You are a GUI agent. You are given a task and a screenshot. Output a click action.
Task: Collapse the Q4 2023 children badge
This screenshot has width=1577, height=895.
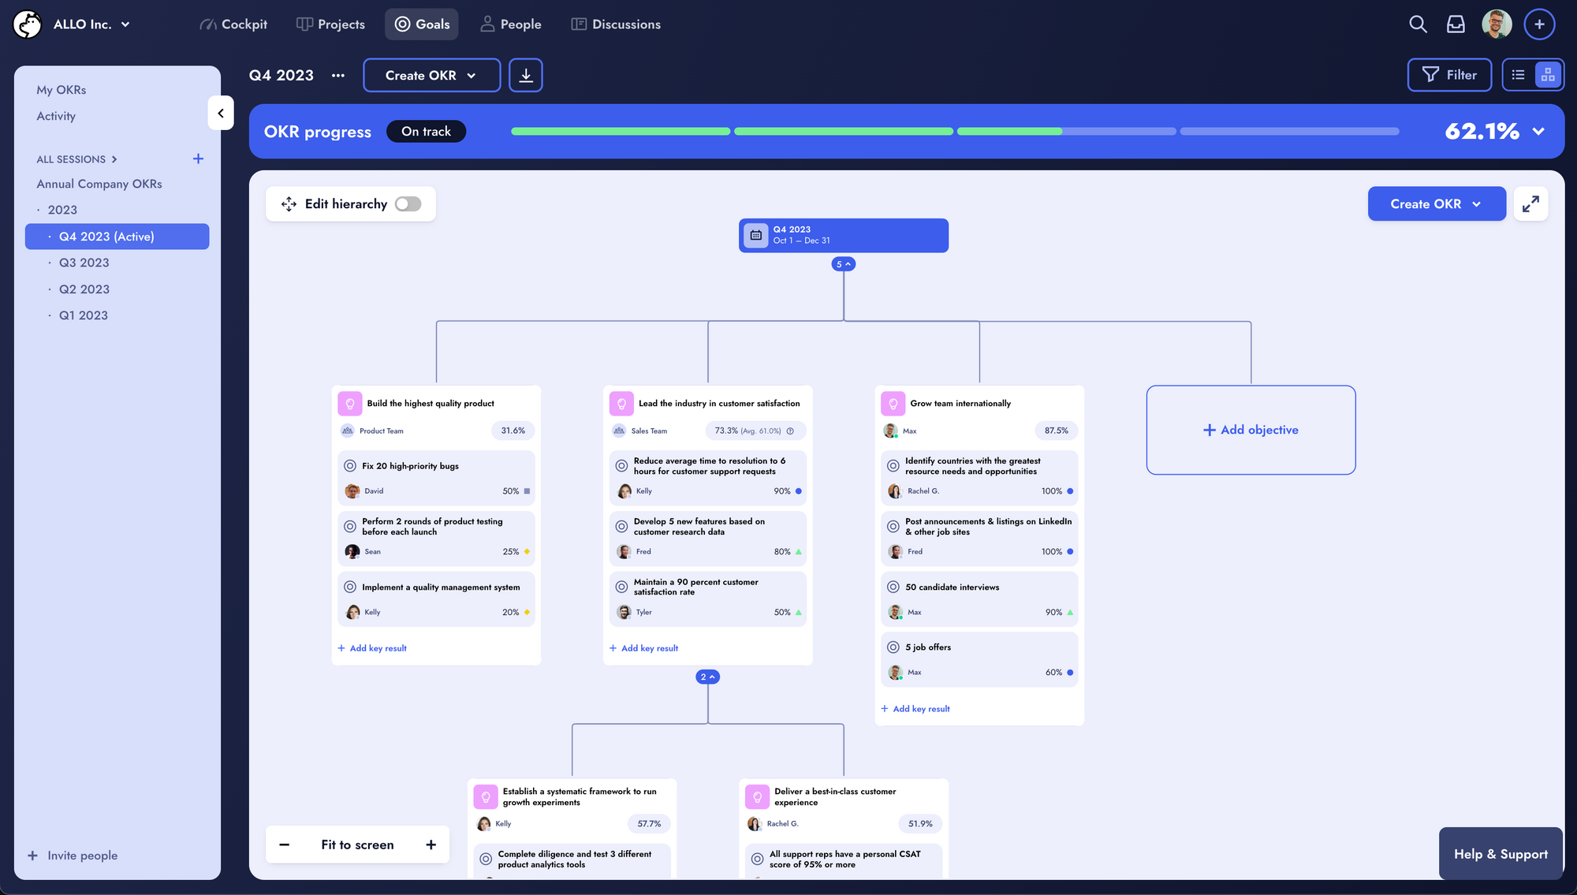(843, 264)
